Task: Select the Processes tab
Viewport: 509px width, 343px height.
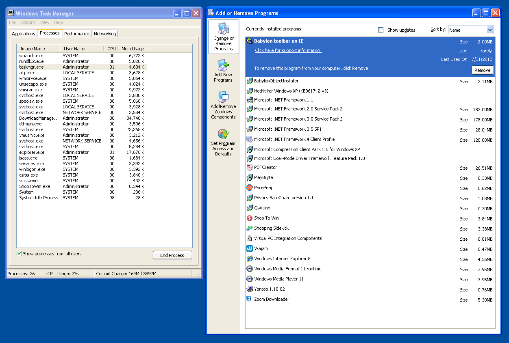Action: (50, 33)
